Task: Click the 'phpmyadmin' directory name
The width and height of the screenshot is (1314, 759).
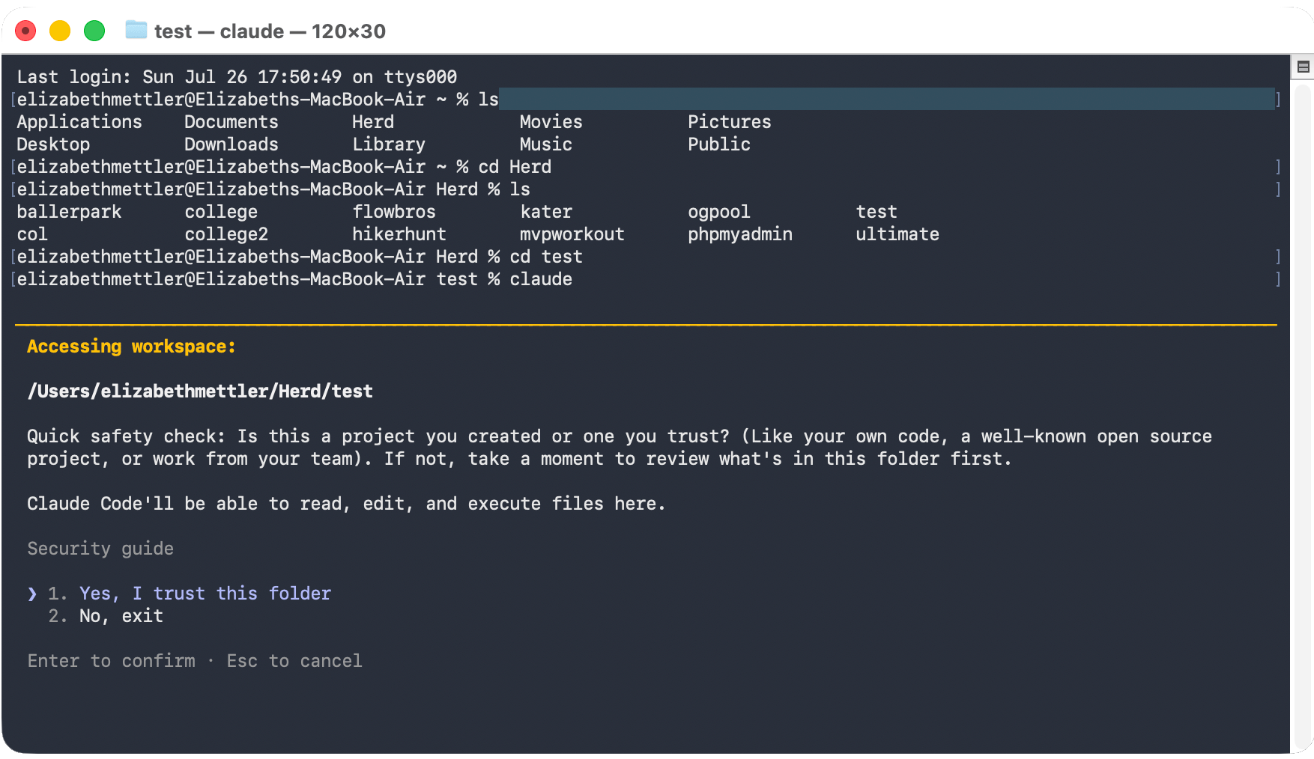Action: [740, 234]
